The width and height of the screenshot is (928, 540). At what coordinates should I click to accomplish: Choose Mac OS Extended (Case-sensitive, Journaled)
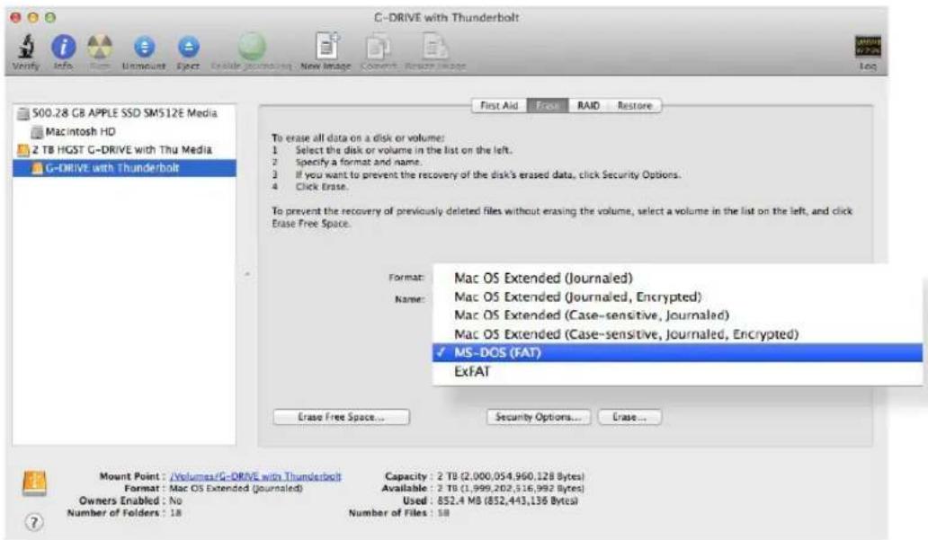coord(678,315)
